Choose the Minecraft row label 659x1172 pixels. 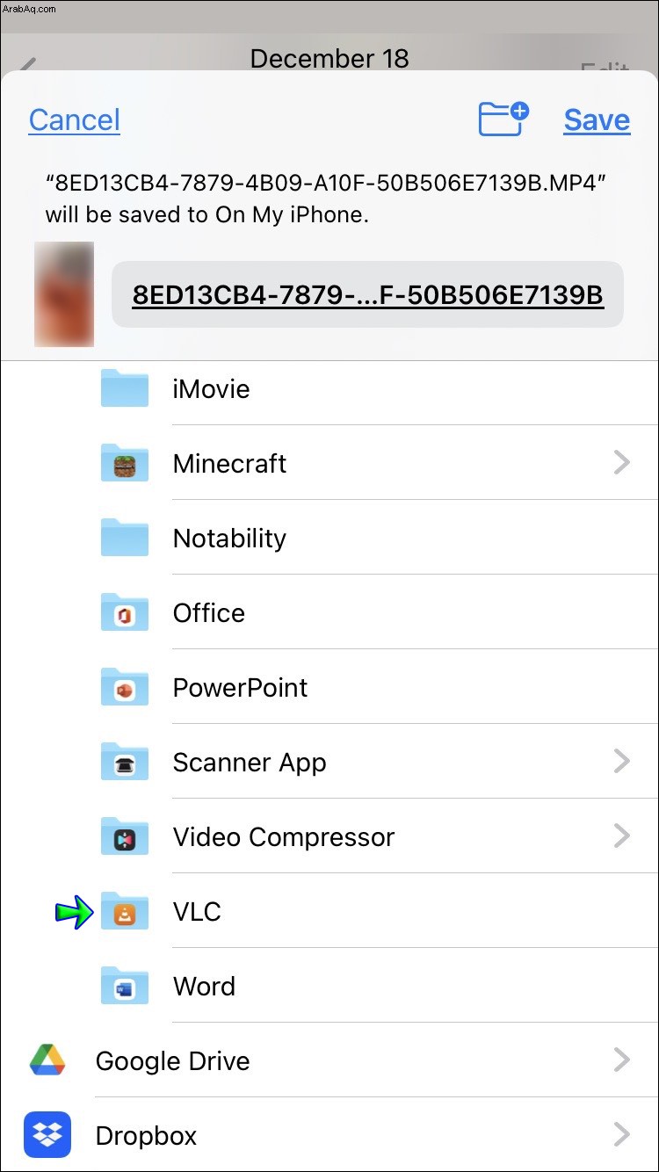pos(229,464)
